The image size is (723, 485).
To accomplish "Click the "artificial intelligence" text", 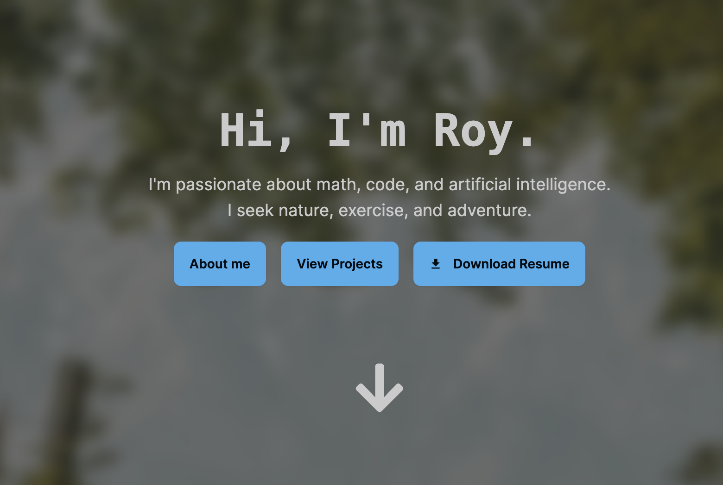I will click(529, 185).
